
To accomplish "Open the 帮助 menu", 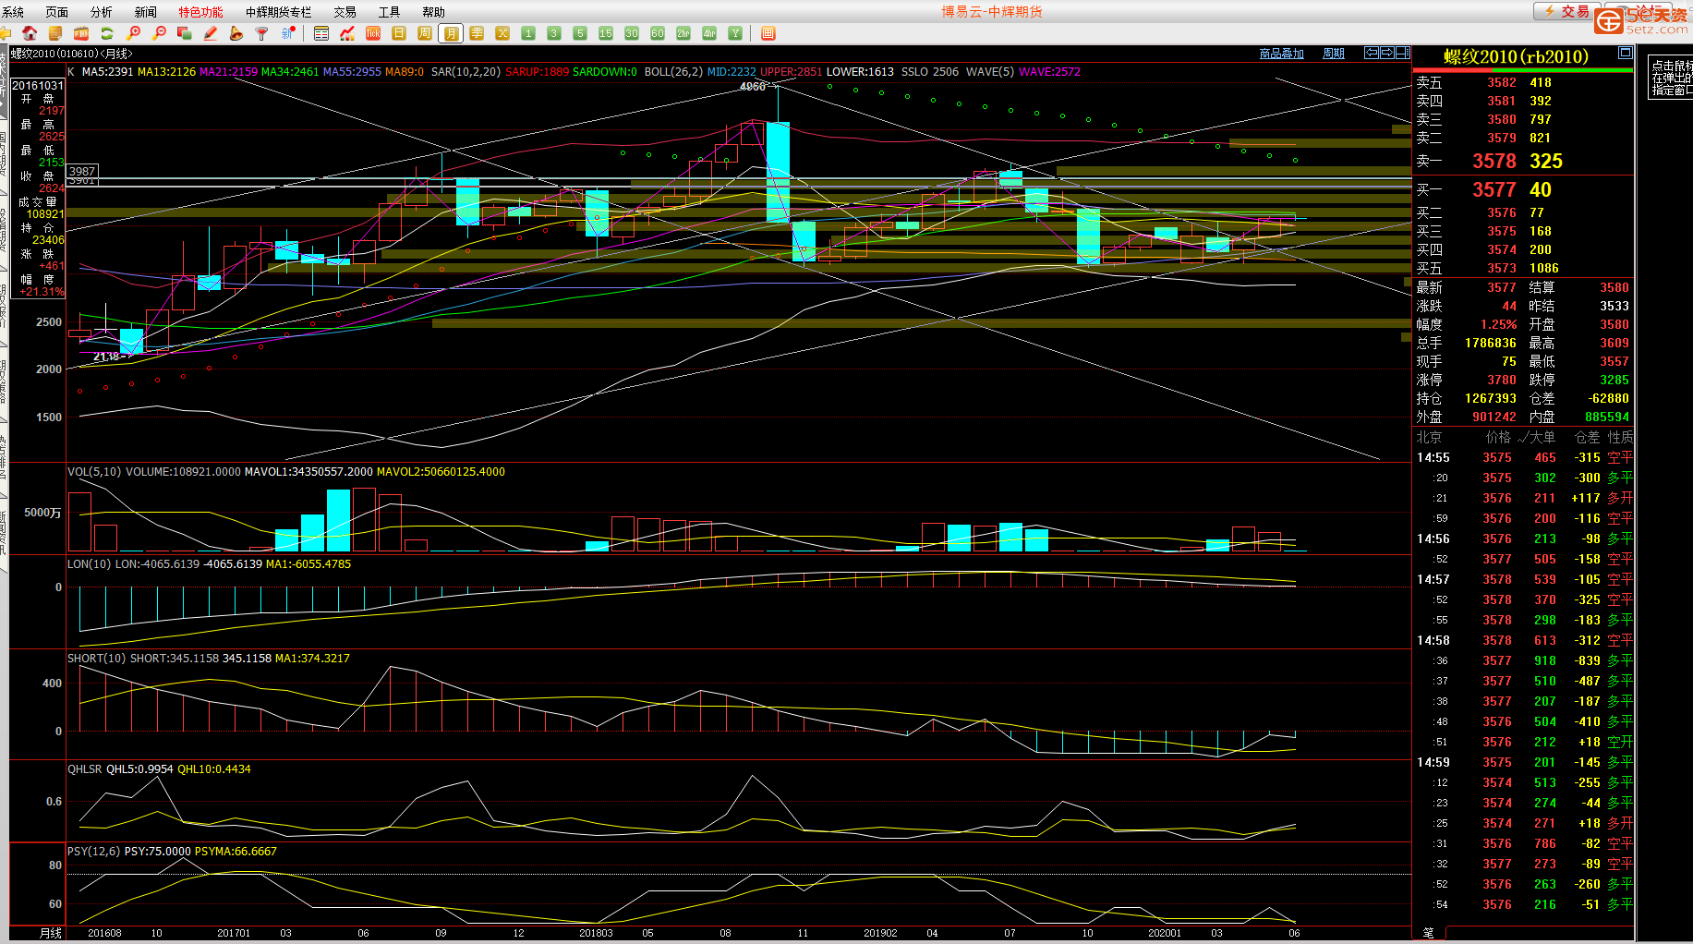I will (x=434, y=12).
